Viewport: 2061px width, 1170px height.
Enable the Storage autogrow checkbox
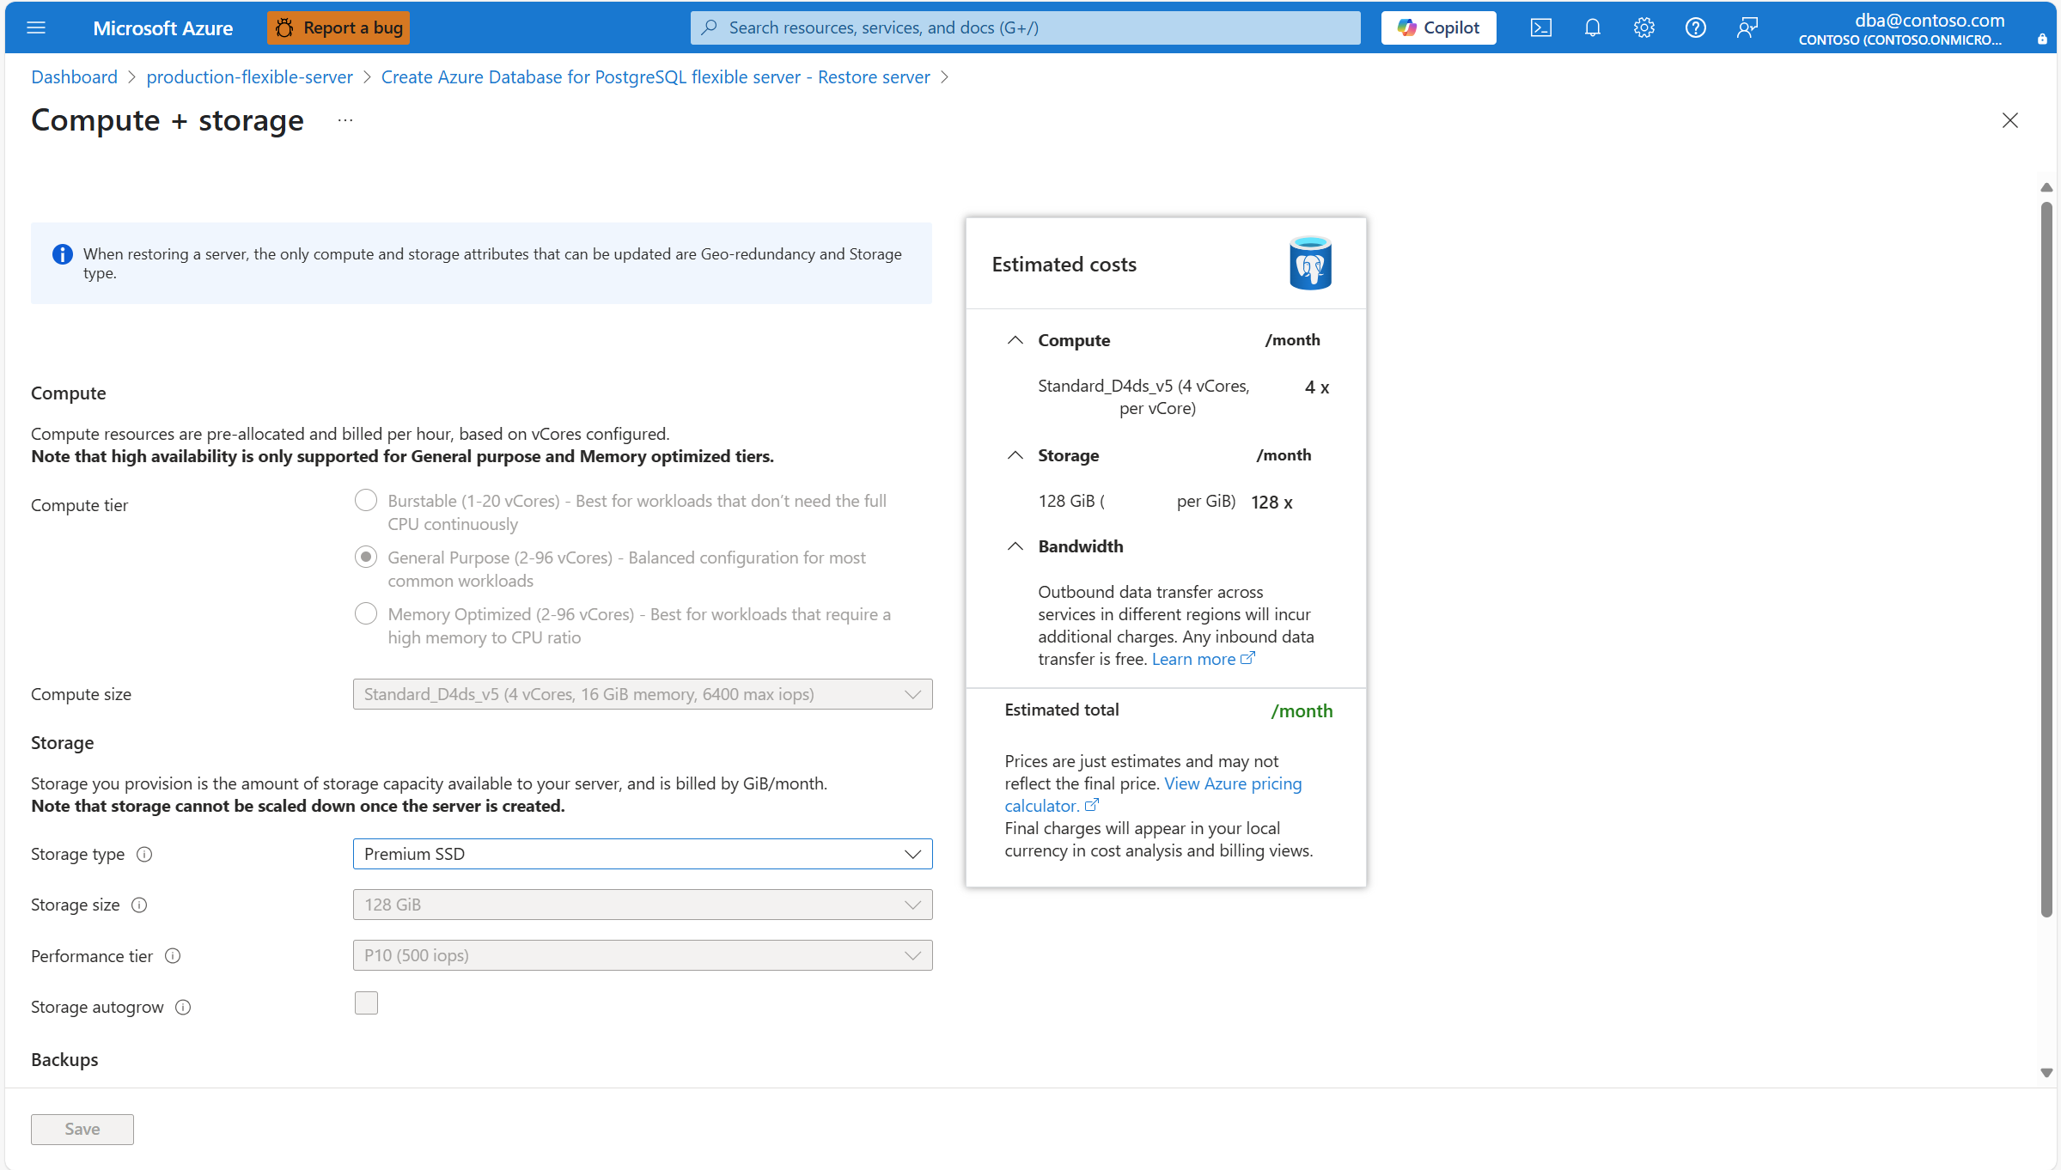[366, 1002]
